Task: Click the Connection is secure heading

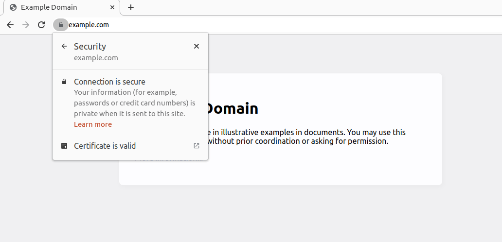Action: (x=109, y=82)
